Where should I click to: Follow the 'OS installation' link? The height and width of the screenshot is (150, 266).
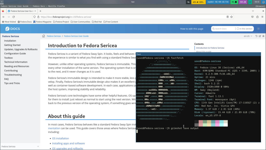60,138
